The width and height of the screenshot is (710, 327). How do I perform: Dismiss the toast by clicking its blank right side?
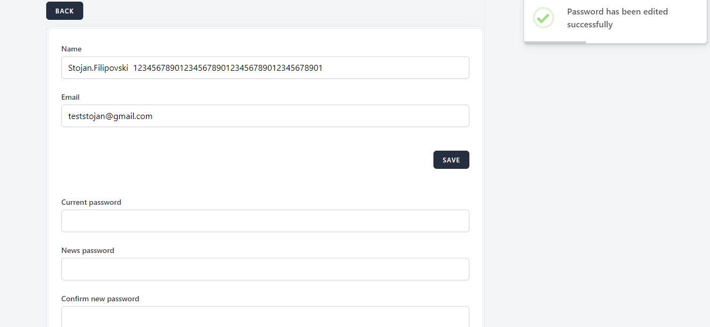coord(689,21)
